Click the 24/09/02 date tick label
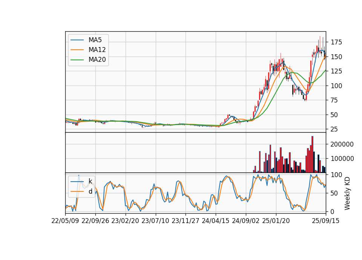The height and width of the screenshot is (260, 362). click(245, 221)
